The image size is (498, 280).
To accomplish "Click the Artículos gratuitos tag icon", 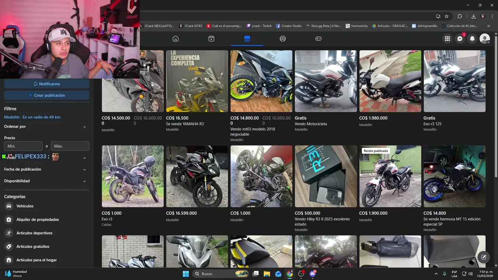I will click(9, 247).
